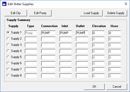Open the Edit City dialog
130x92 pixels.
click(x=16, y=13)
